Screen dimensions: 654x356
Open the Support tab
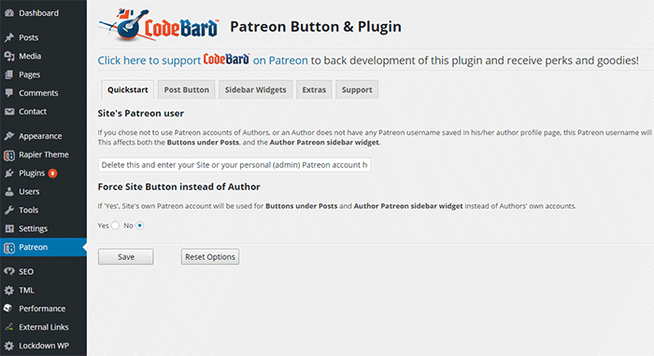pyautogui.click(x=357, y=89)
